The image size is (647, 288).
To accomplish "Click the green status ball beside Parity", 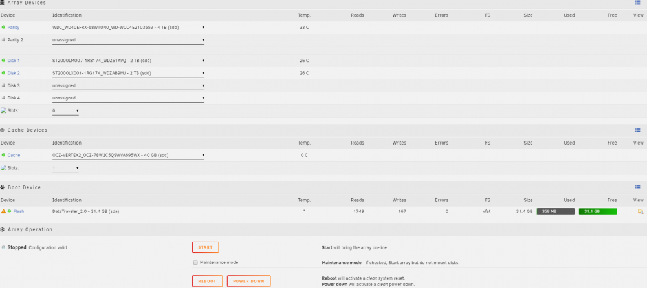I will (x=3, y=28).
